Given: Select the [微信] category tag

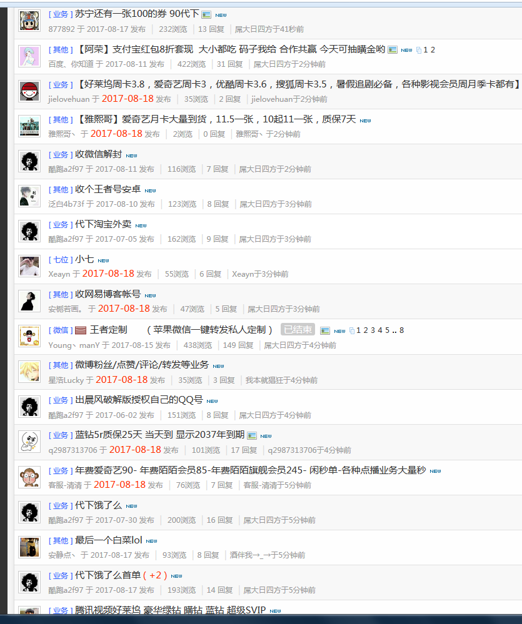Looking at the screenshot, I should point(61,330).
